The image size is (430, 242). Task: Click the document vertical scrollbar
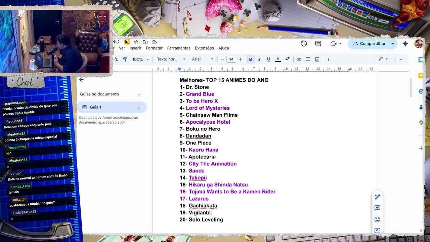click(411, 87)
